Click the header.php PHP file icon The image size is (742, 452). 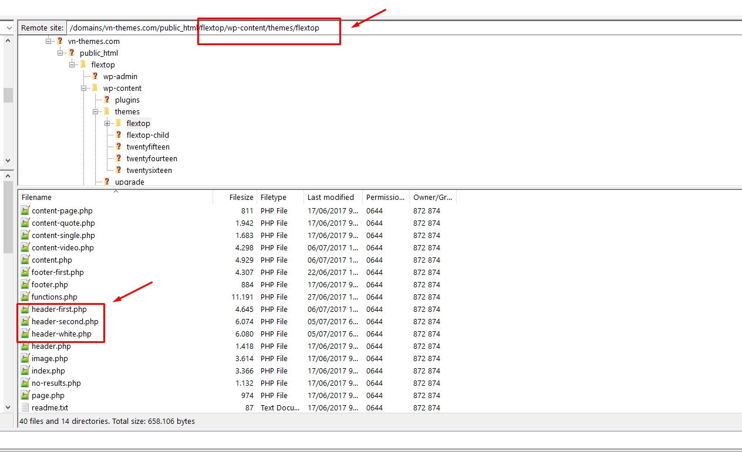coord(26,346)
